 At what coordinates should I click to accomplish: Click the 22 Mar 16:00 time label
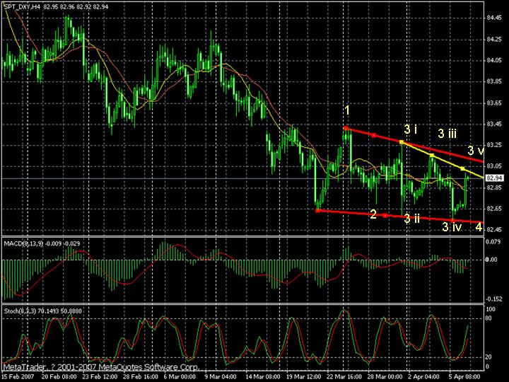[x=345, y=376]
